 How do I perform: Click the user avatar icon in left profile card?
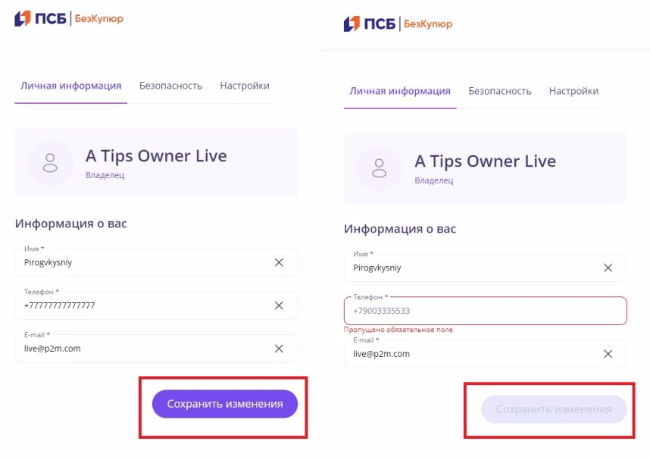(50, 163)
